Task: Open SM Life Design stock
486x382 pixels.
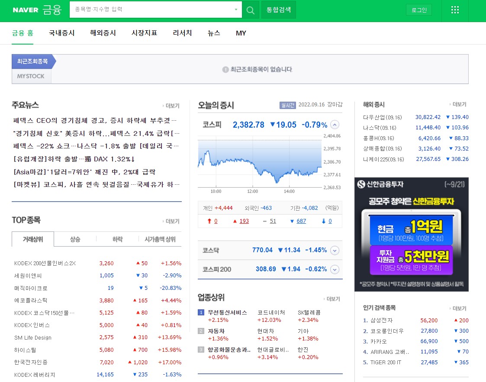Action: pyautogui.click(x=33, y=338)
